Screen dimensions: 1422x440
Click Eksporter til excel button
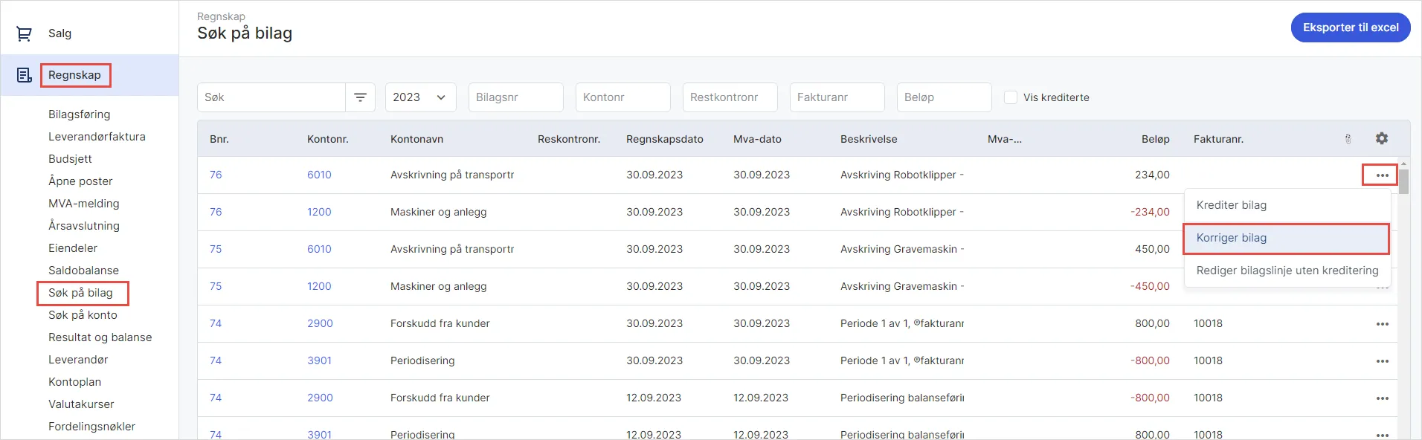1350,27
